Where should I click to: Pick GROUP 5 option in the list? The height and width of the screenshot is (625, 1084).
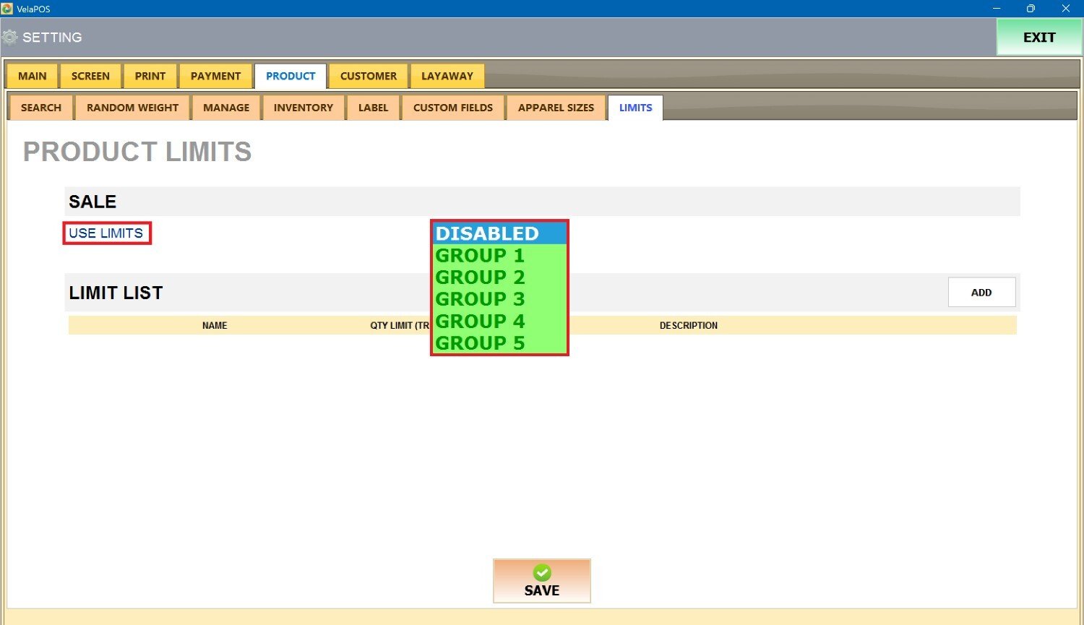(499, 343)
